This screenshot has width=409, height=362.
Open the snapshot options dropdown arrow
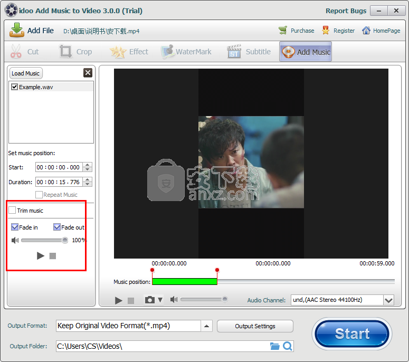(160, 300)
